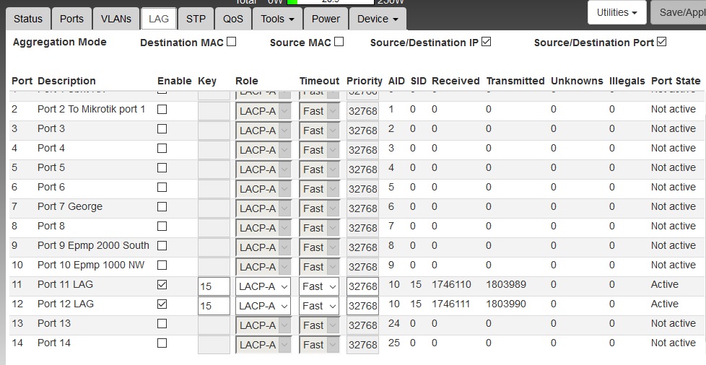Enable LAG checkbox for Port 13
The width and height of the screenshot is (706, 365).
tap(162, 324)
